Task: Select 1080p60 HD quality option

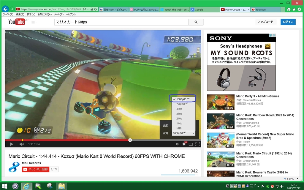Action: tap(183, 99)
